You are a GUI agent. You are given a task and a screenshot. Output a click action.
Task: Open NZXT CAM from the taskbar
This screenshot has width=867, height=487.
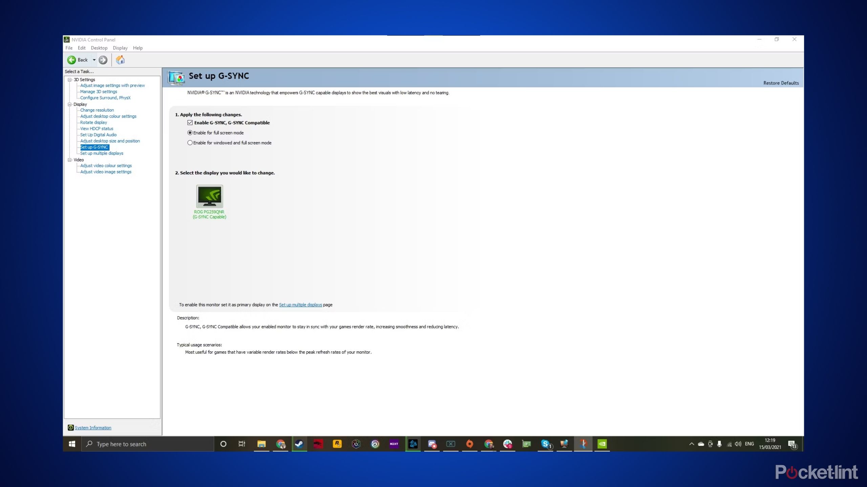pyautogui.click(x=394, y=444)
